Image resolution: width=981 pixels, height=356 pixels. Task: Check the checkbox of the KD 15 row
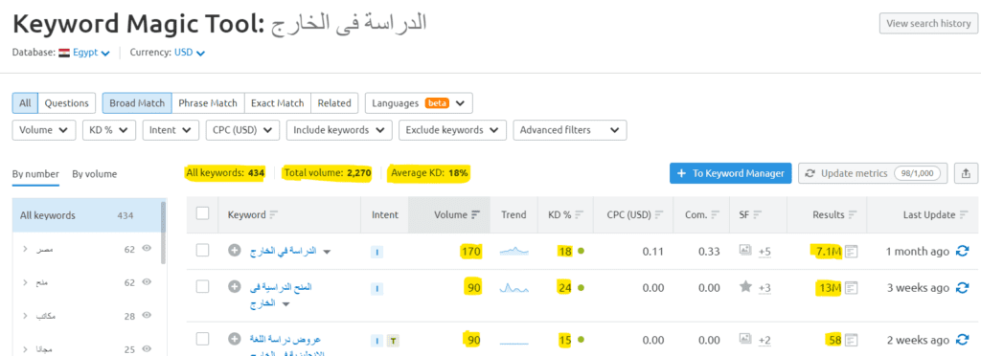coord(203,339)
